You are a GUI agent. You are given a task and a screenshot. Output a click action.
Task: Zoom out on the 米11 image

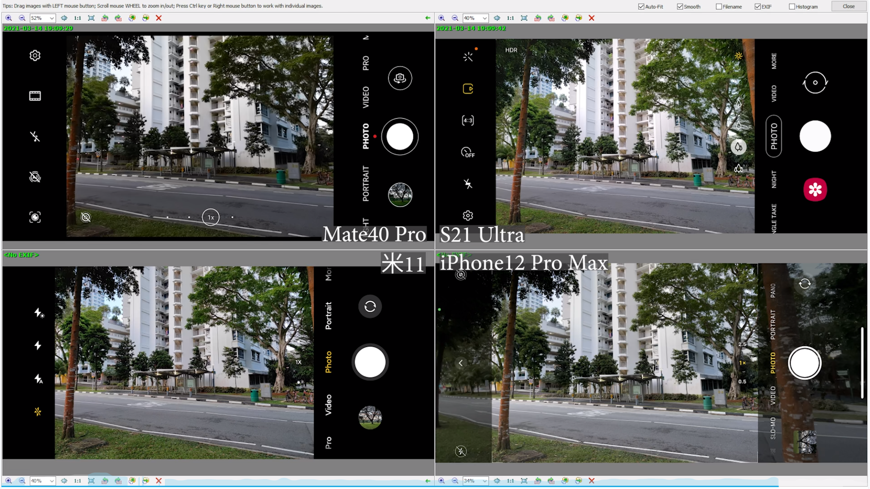[x=22, y=481]
